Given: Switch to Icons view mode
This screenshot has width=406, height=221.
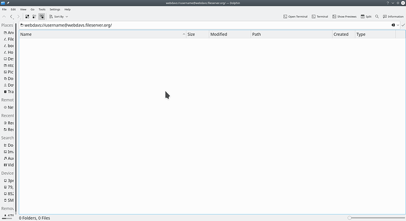Looking at the screenshot, I should 27,17.
